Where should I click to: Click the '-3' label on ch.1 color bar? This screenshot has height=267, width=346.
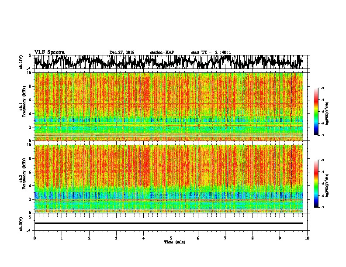click(x=322, y=88)
